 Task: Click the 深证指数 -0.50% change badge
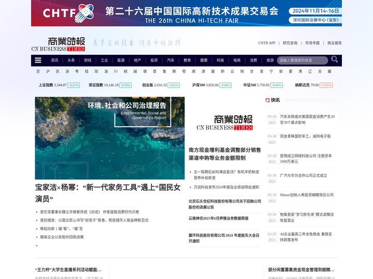[125, 85]
